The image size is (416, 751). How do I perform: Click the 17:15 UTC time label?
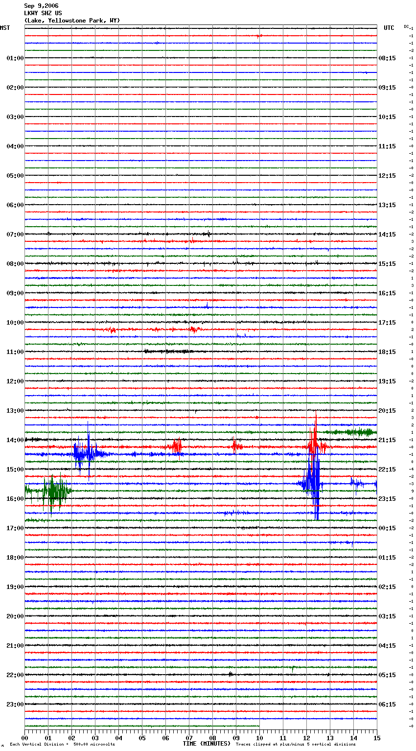point(387,323)
